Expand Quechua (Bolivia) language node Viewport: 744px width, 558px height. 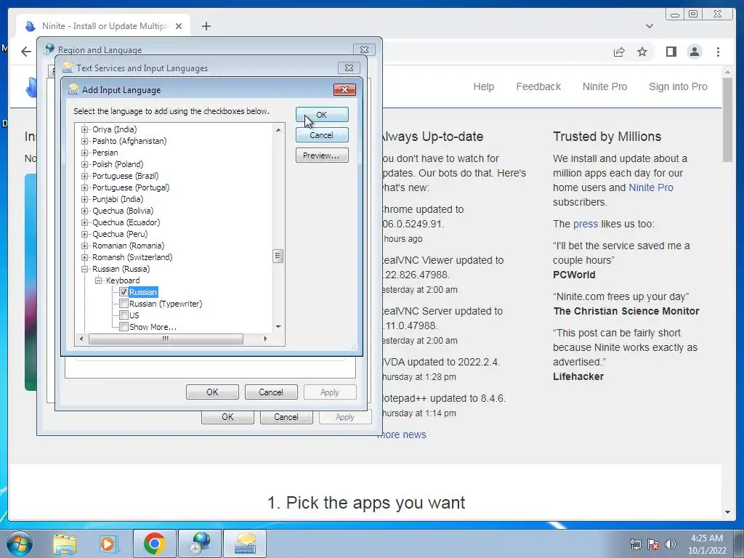click(84, 211)
